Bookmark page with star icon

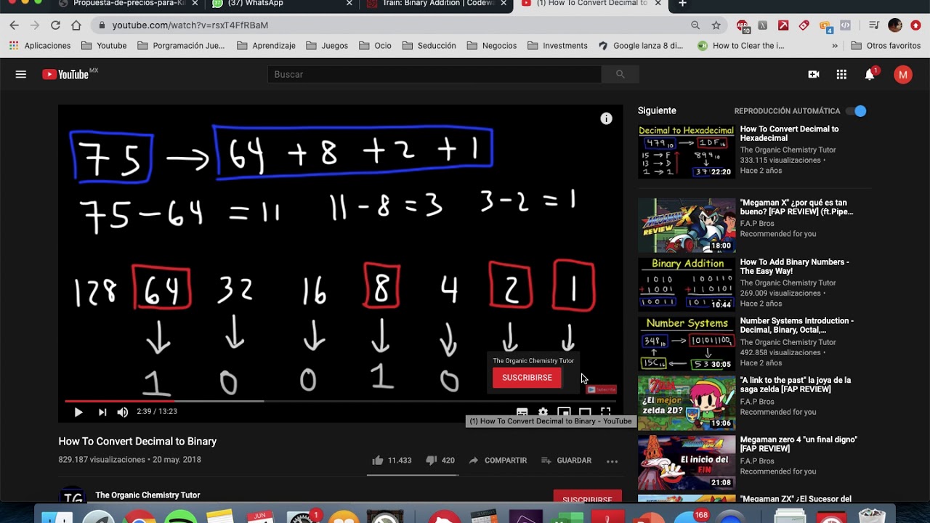(716, 25)
